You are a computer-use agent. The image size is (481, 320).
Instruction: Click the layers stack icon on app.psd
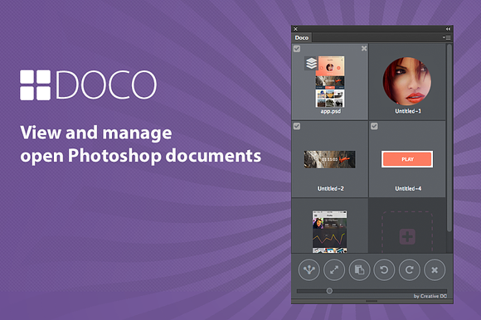(x=311, y=64)
